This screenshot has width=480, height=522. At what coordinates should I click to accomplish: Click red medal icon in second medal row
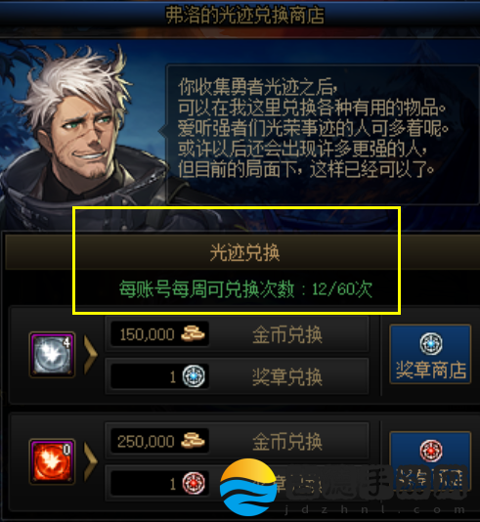click(x=194, y=483)
